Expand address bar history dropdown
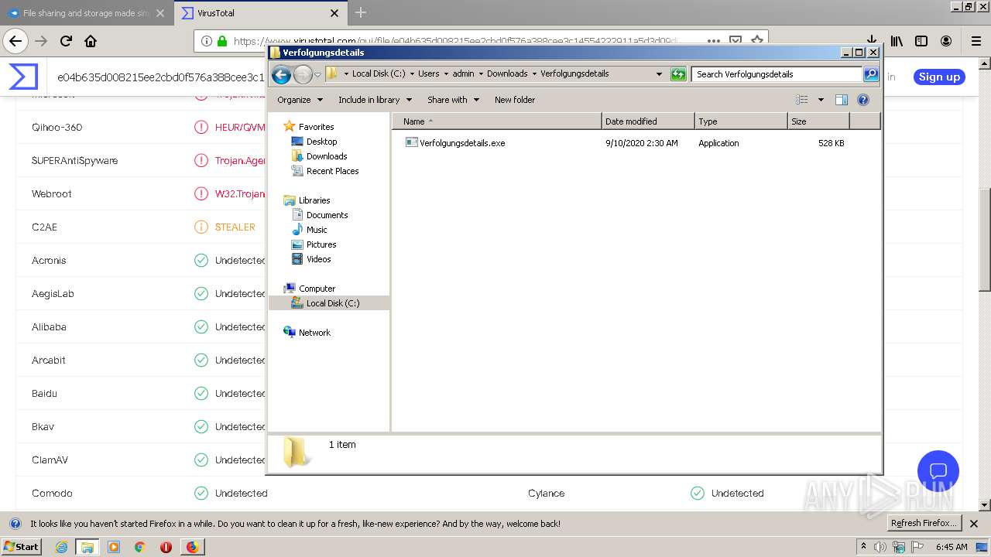 pyautogui.click(x=659, y=74)
